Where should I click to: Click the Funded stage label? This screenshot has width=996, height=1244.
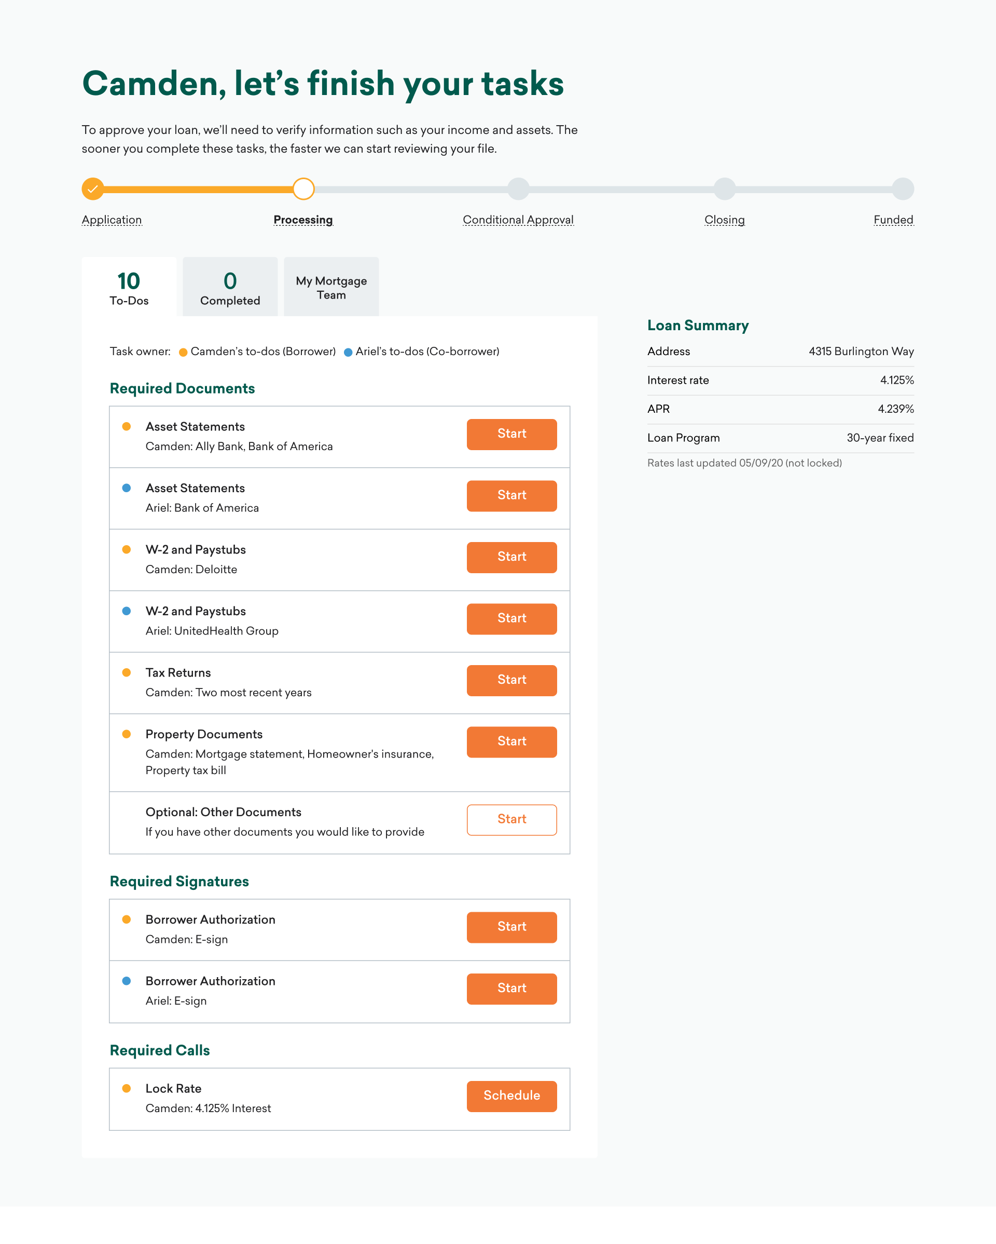pyautogui.click(x=893, y=220)
